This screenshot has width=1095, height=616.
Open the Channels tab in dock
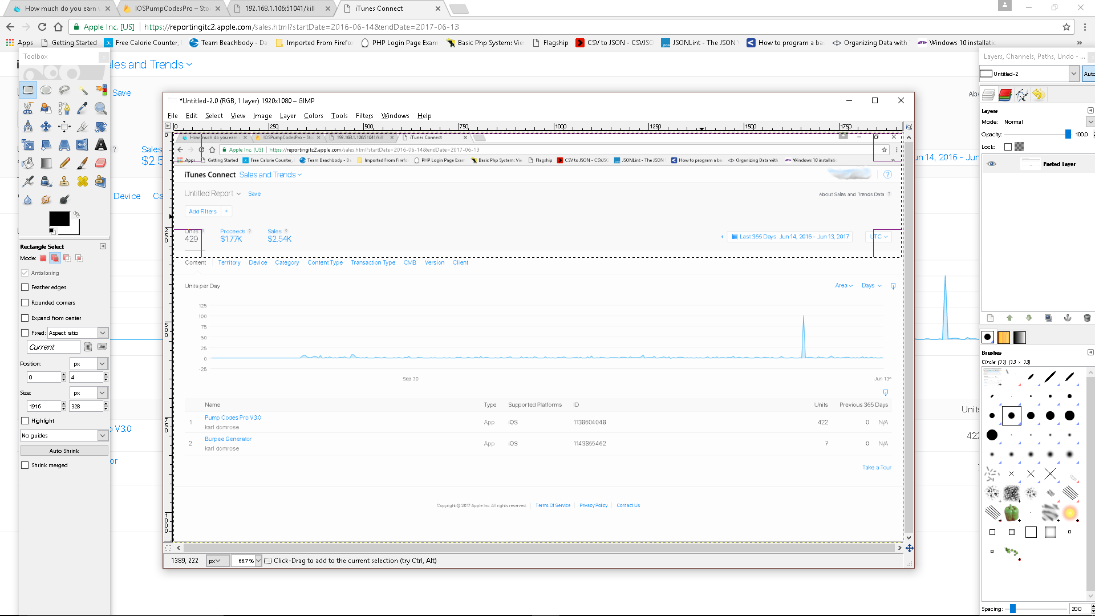click(1005, 95)
